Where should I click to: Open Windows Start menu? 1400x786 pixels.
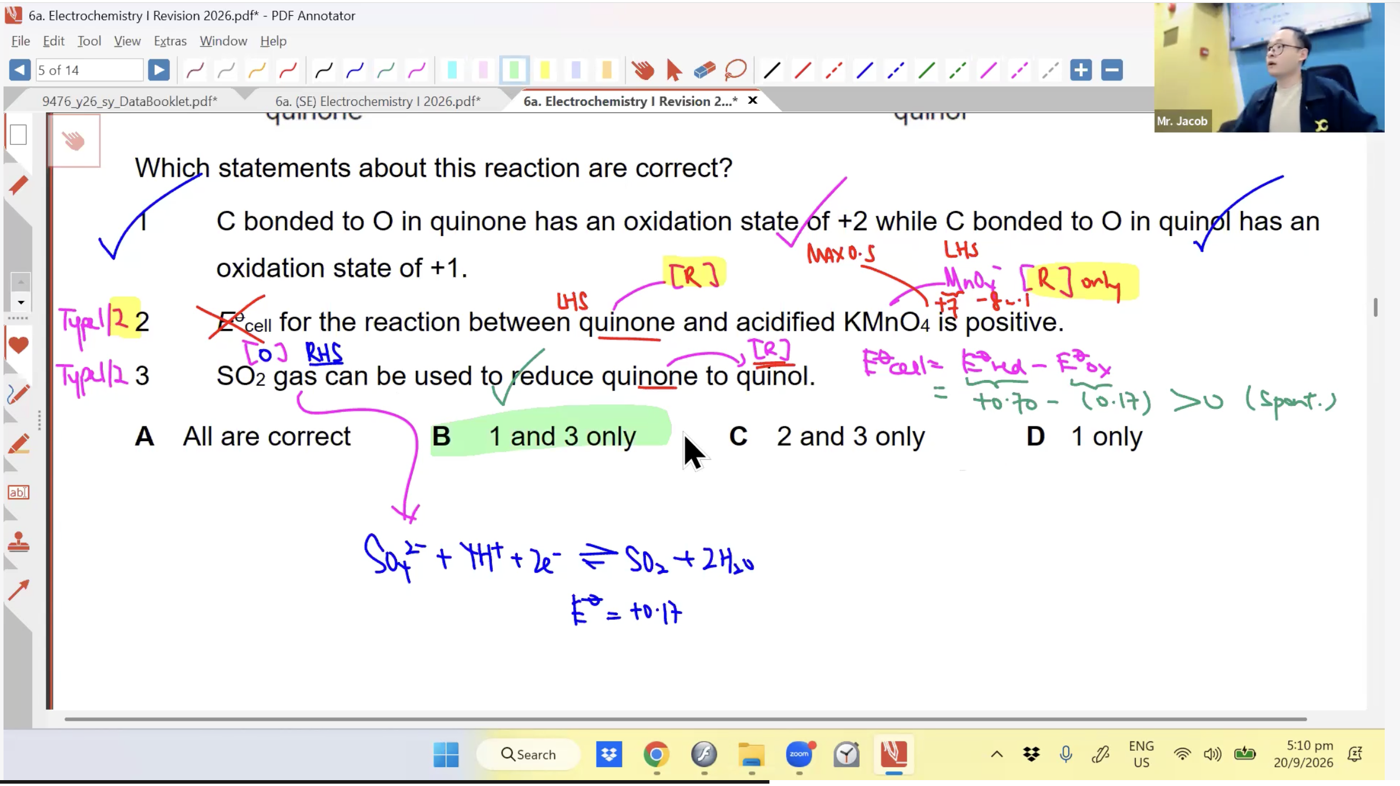[446, 756]
